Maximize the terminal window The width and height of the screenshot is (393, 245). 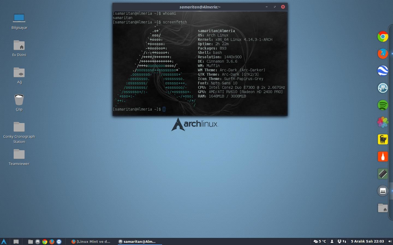tap(275, 7)
